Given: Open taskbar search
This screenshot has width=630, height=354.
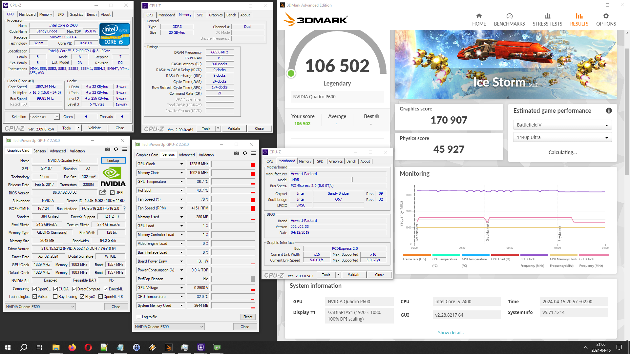Looking at the screenshot, I should (x=24, y=347).
